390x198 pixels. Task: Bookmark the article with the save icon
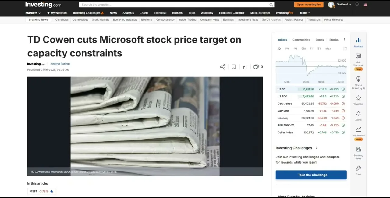(x=234, y=67)
